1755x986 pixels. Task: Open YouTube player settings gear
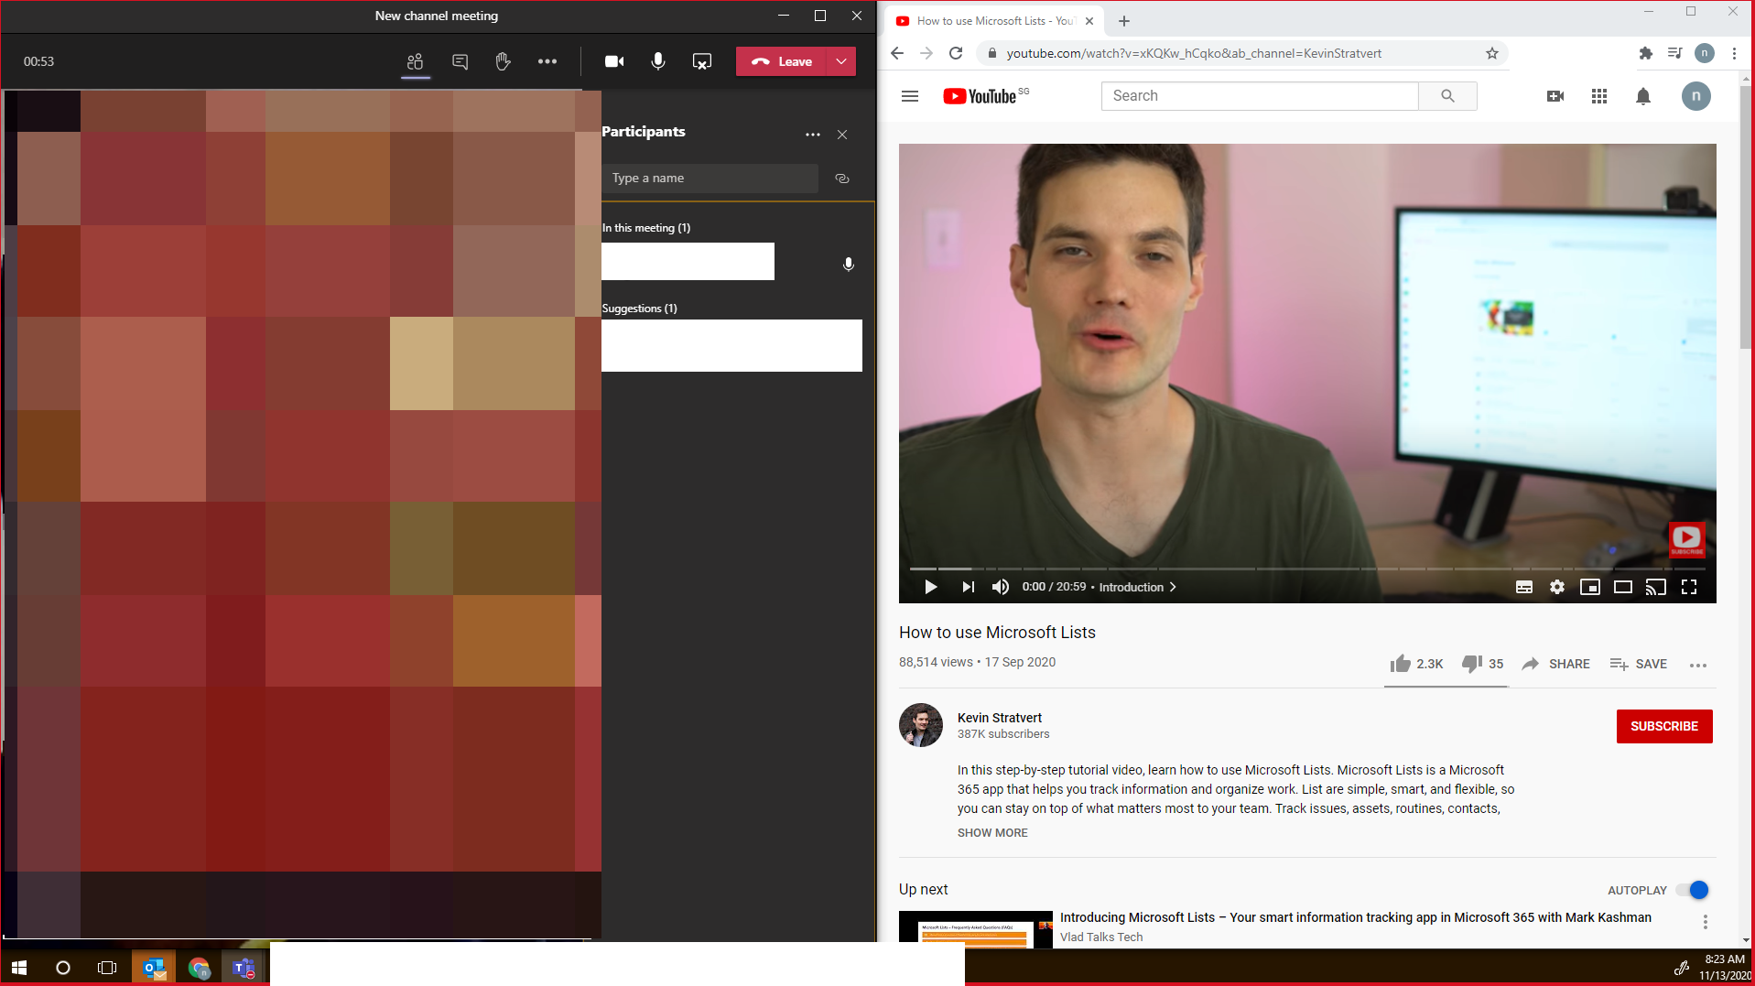[1557, 587]
